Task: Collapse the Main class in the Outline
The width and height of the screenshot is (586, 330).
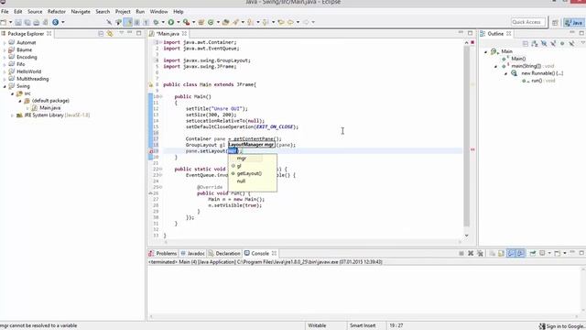Action: (x=485, y=51)
